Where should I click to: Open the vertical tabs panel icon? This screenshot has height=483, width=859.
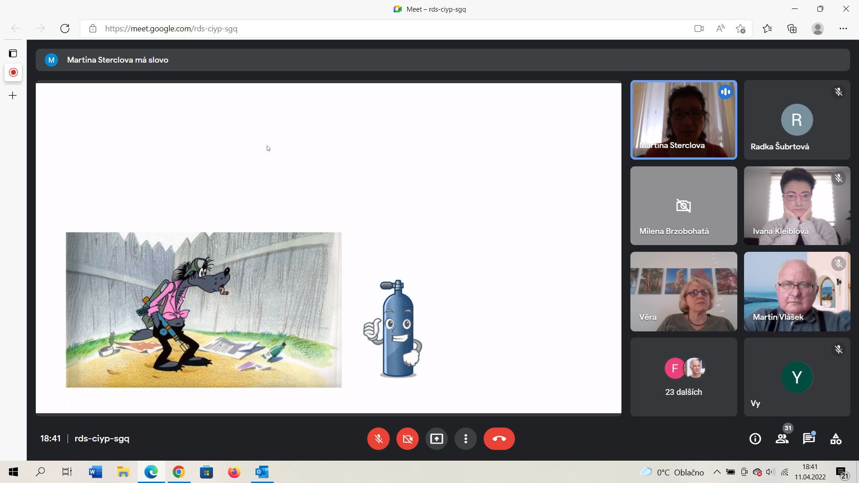(13, 53)
